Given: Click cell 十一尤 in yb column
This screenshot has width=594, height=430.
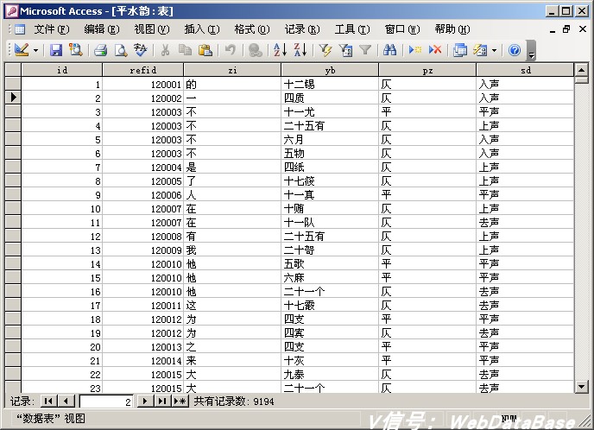Looking at the screenshot, I should [x=330, y=111].
